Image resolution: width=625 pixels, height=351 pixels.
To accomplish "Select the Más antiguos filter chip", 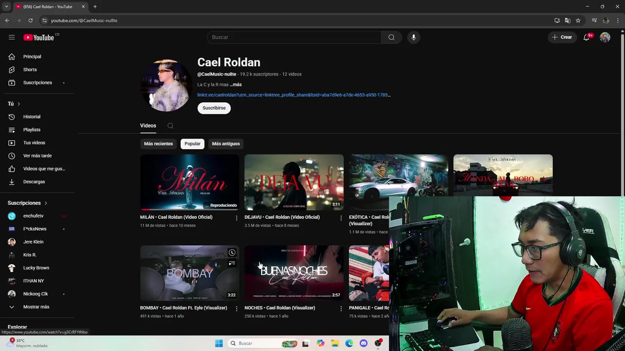I will coord(226,144).
